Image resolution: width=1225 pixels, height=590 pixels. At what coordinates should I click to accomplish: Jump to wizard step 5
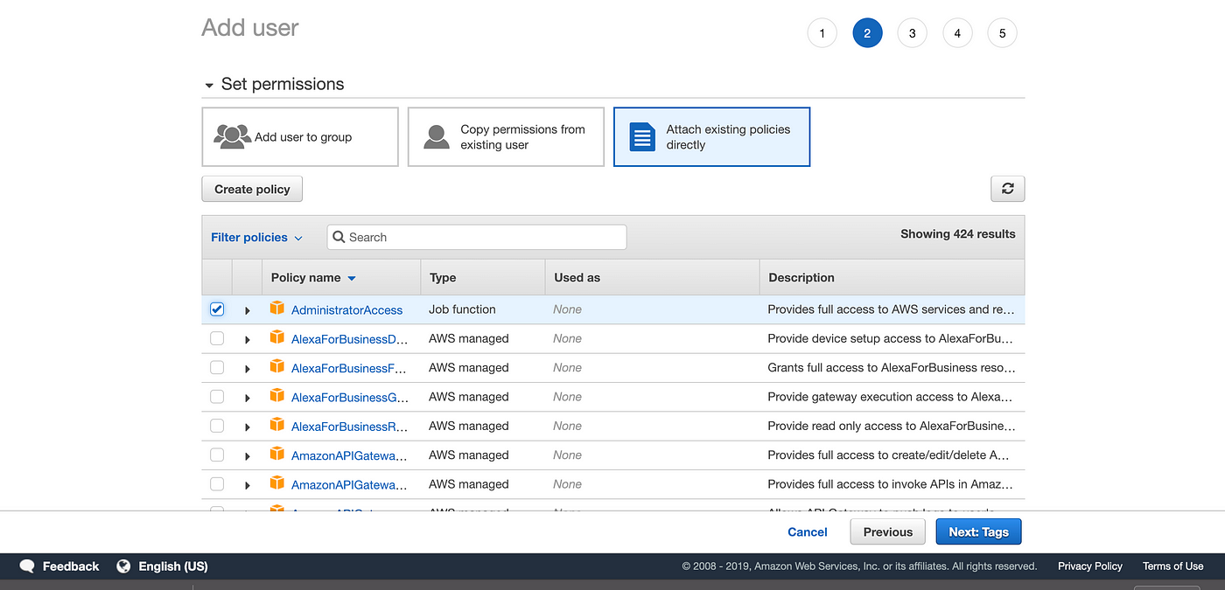click(x=1002, y=33)
